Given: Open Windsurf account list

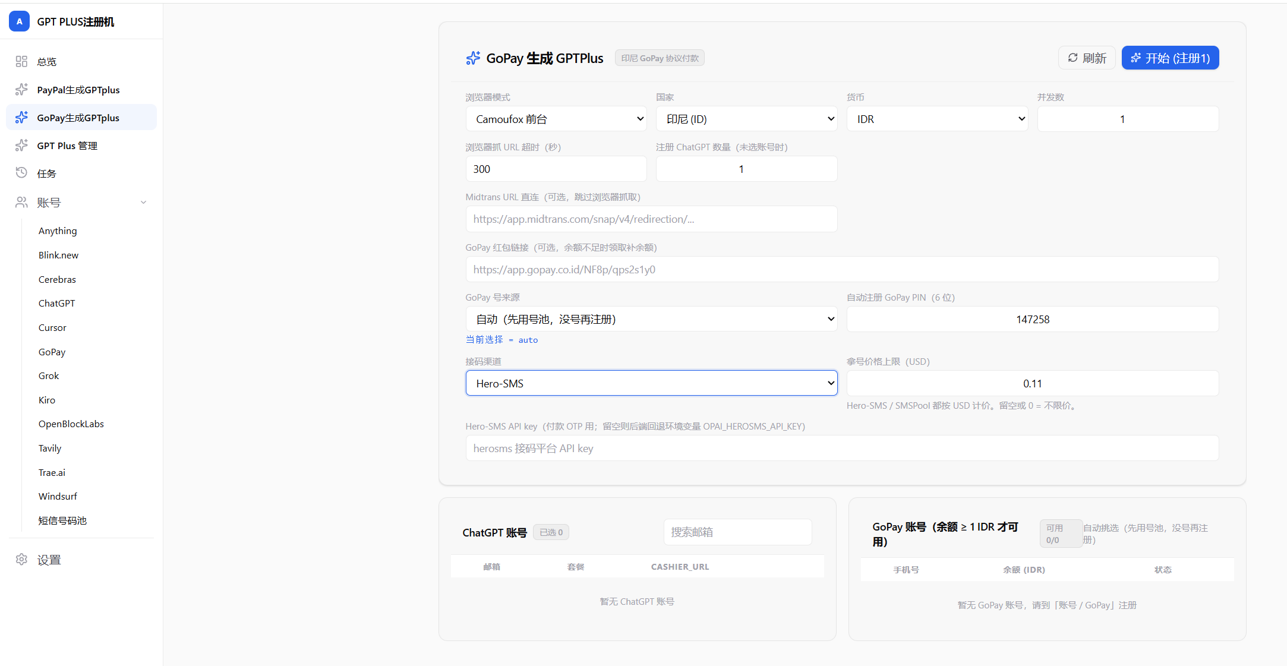Looking at the screenshot, I should pyautogui.click(x=58, y=496).
